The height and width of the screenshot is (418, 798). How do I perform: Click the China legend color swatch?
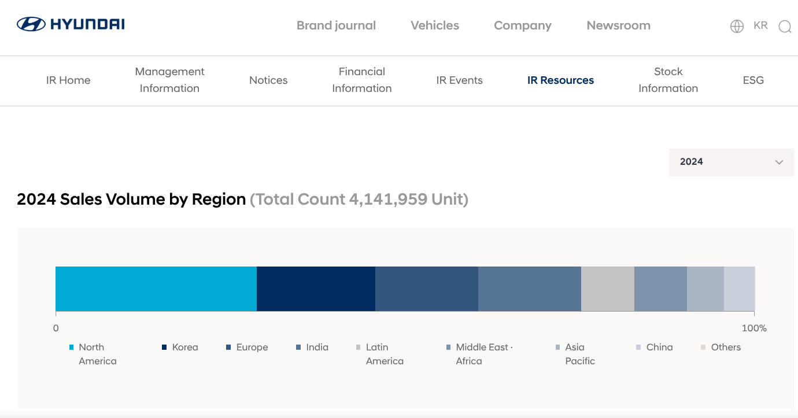pyautogui.click(x=638, y=347)
